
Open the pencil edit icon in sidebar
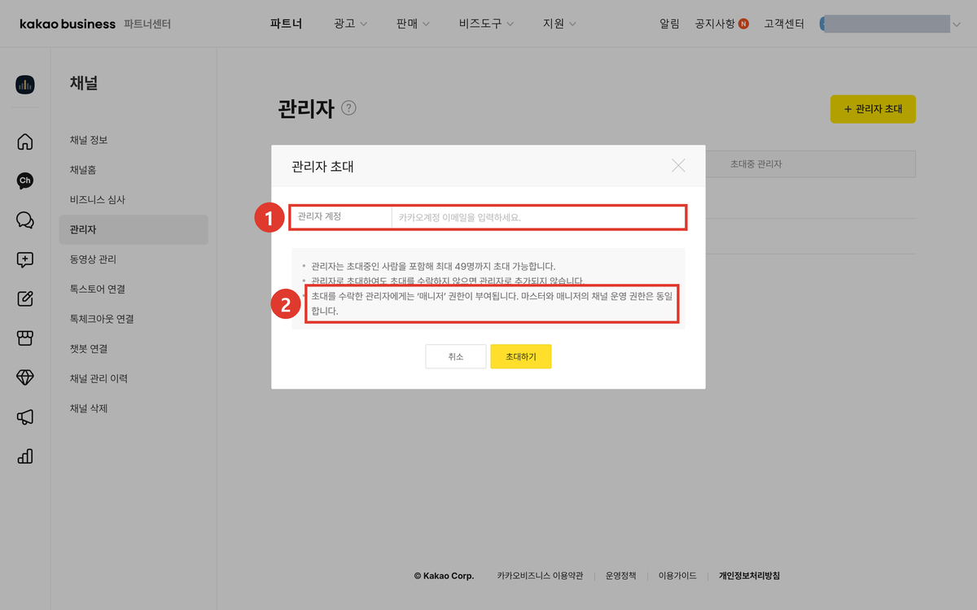[x=25, y=298]
